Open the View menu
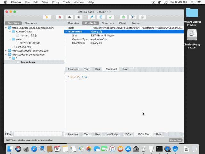Screen dimensions: 205x154 coord(45,2)
